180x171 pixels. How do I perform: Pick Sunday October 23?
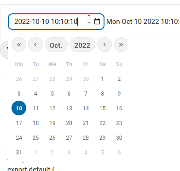pos(119,123)
